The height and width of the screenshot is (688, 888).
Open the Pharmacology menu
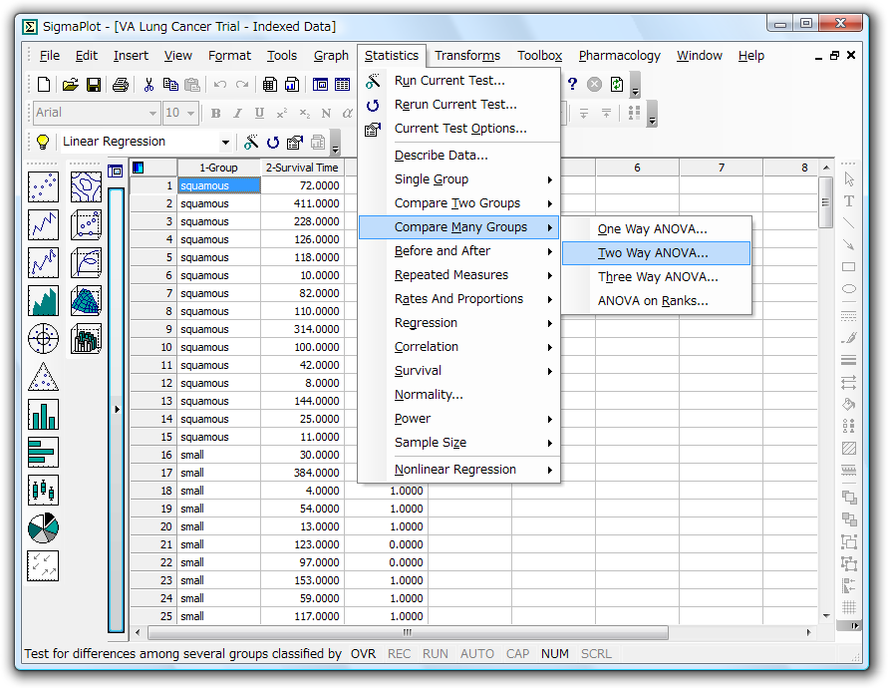tap(619, 56)
